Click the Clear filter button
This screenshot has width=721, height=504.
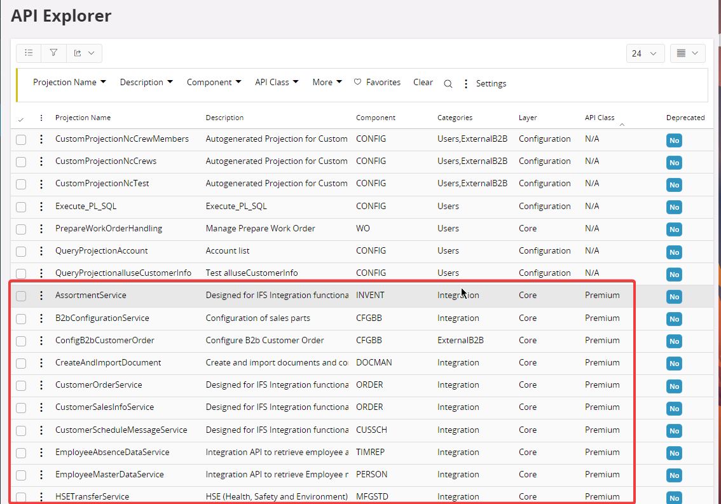point(423,83)
